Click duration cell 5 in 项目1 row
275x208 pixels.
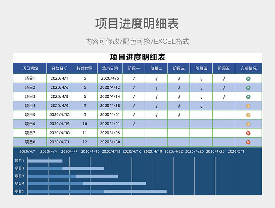[x=85, y=78]
